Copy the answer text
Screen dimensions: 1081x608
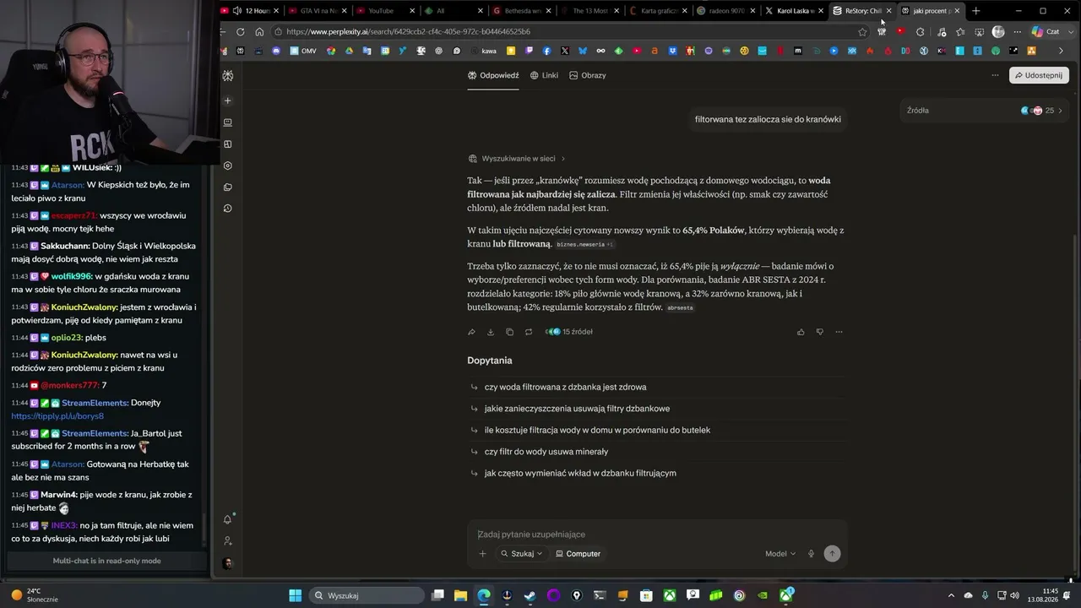509,332
